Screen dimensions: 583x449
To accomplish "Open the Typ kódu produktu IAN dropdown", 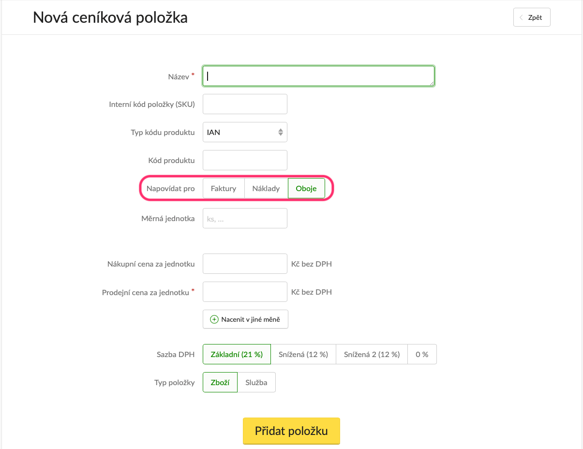I will click(244, 132).
